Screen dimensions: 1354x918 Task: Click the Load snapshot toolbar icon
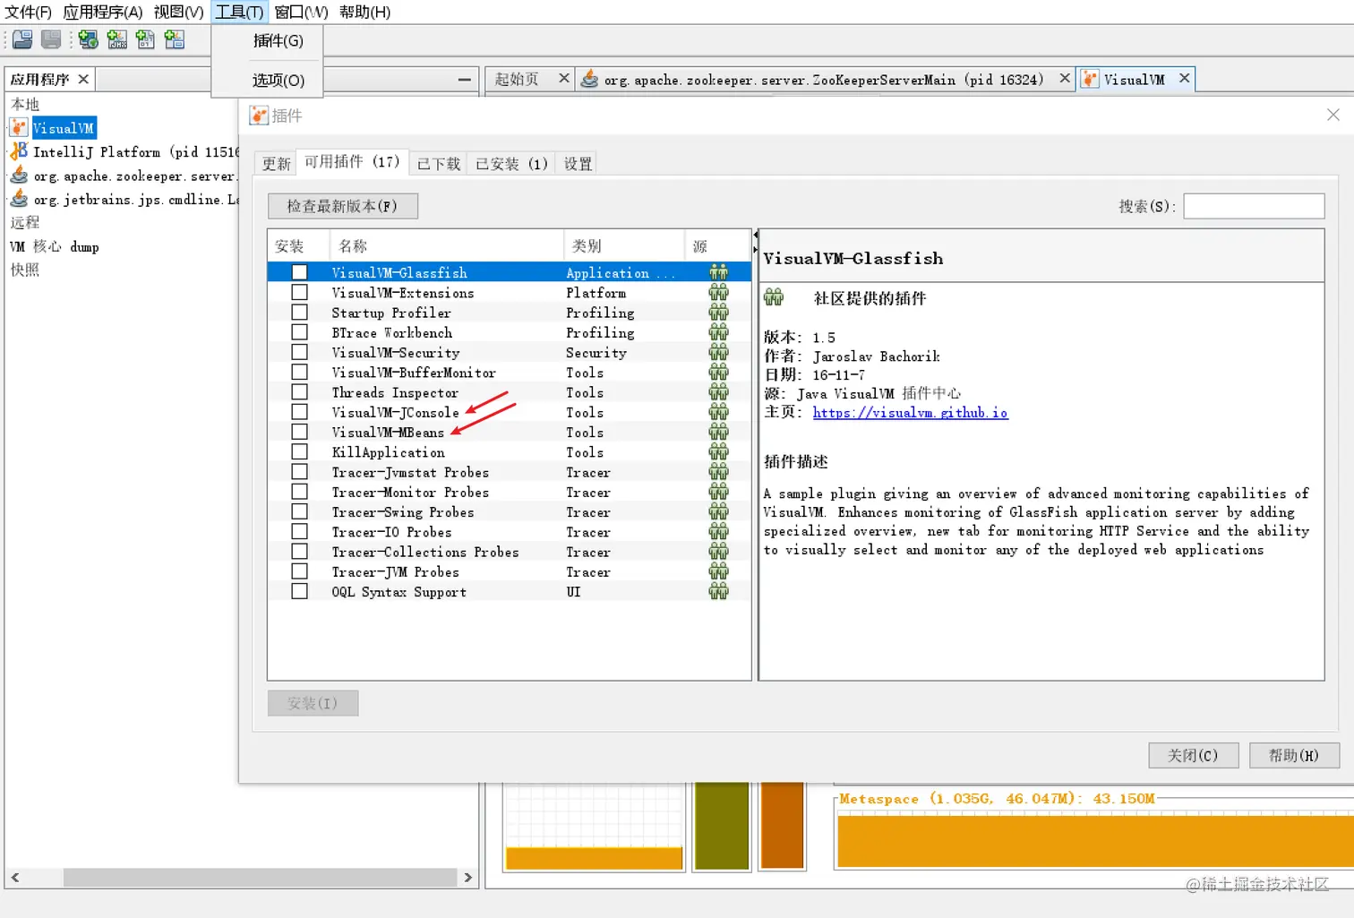22,39
